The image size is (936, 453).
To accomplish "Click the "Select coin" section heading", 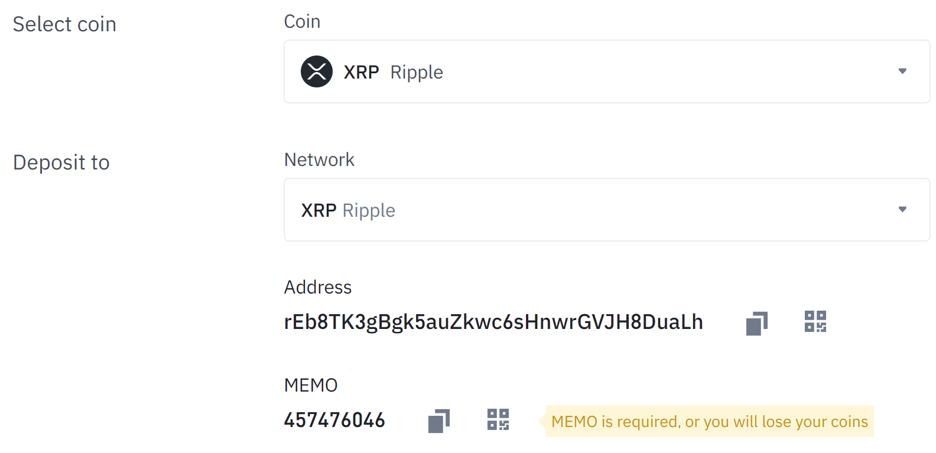I will (64, 24).
